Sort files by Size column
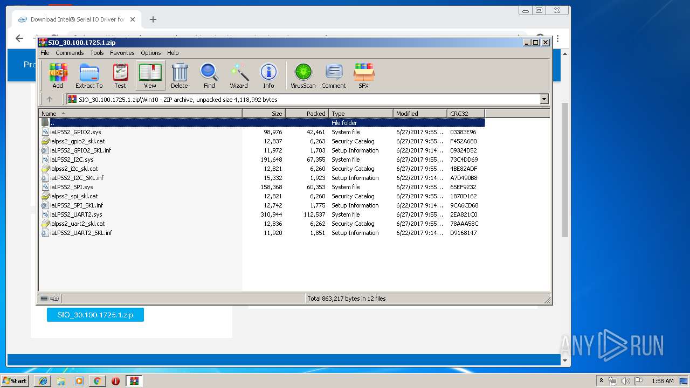This screenshot has width=690, height=388. (x=264, y=113)
